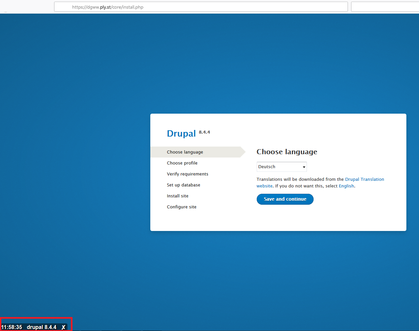Focus the search field beside address bar
Image resolution: width=419 pixels, height=331 pixels.
coord(385,7)
